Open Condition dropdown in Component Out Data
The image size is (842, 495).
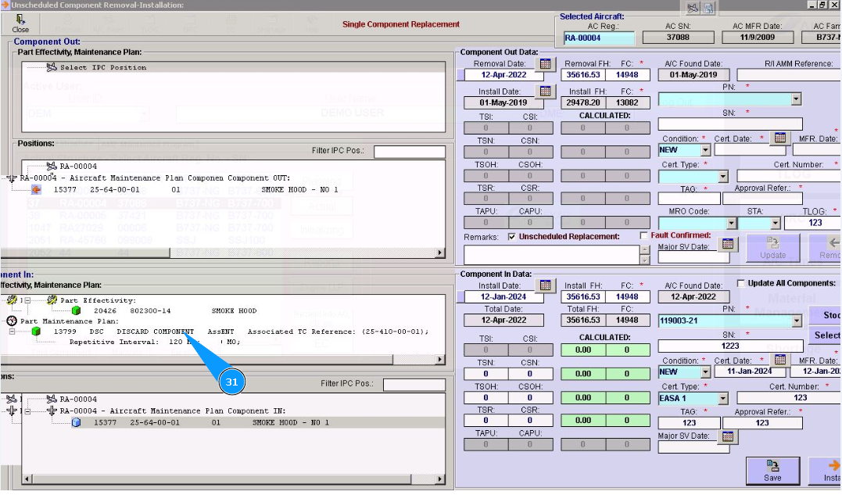pyautogui.click(x=706, y=150)
